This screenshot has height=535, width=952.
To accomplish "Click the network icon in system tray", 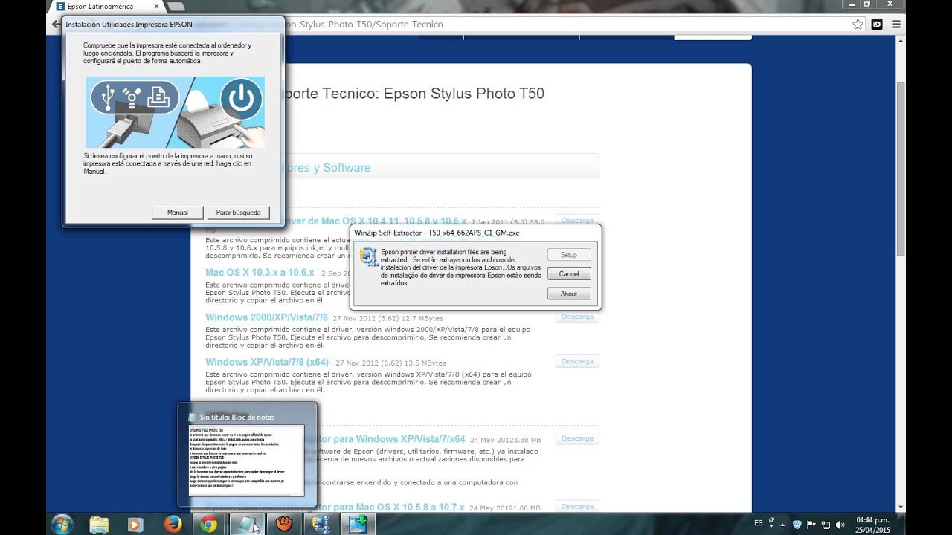I will coord(826,524).
